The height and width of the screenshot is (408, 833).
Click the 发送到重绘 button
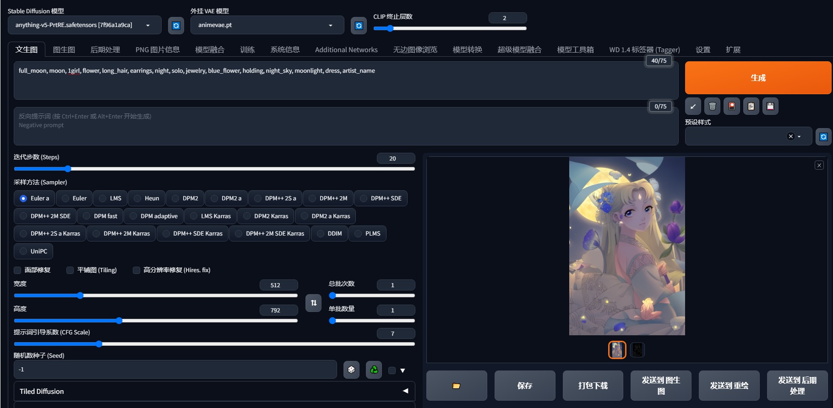coord(729,386)
